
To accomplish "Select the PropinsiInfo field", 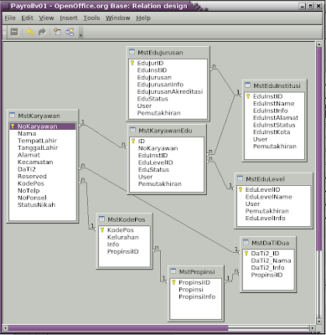I will click(196, 296).
